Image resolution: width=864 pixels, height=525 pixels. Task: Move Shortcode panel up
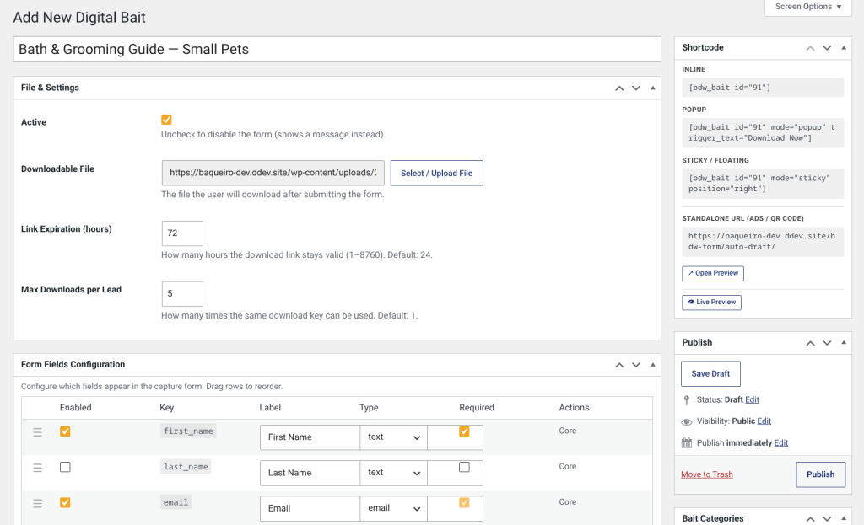pos(810,48)
